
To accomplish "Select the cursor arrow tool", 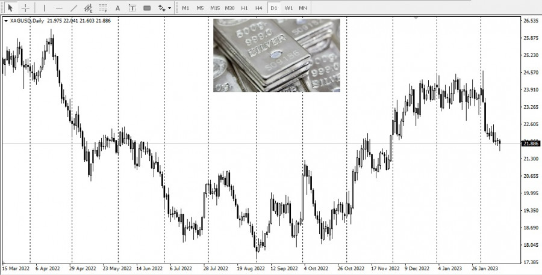I will [x=10, y=8].
